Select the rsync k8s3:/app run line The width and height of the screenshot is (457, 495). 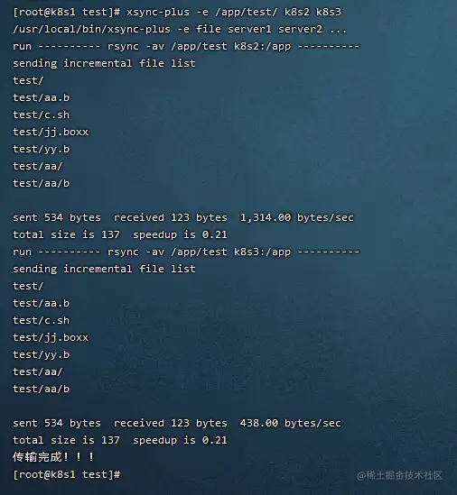pyautogui.click(x=186, y=252)
